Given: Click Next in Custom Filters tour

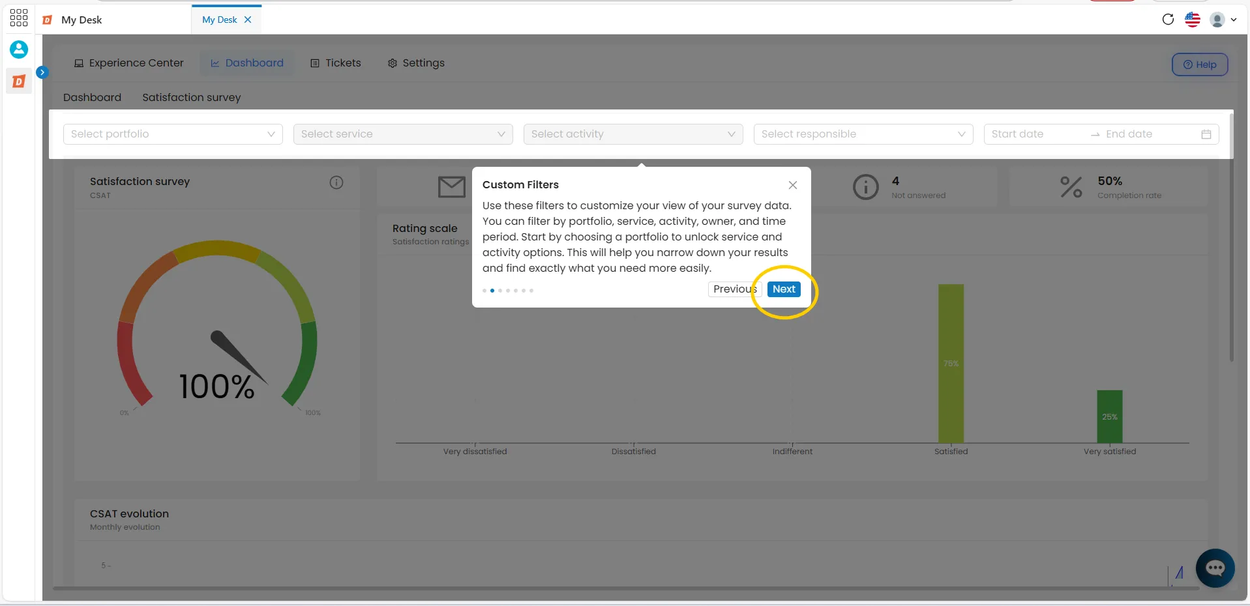Looking at the screenshot, I should click(784, 289).
